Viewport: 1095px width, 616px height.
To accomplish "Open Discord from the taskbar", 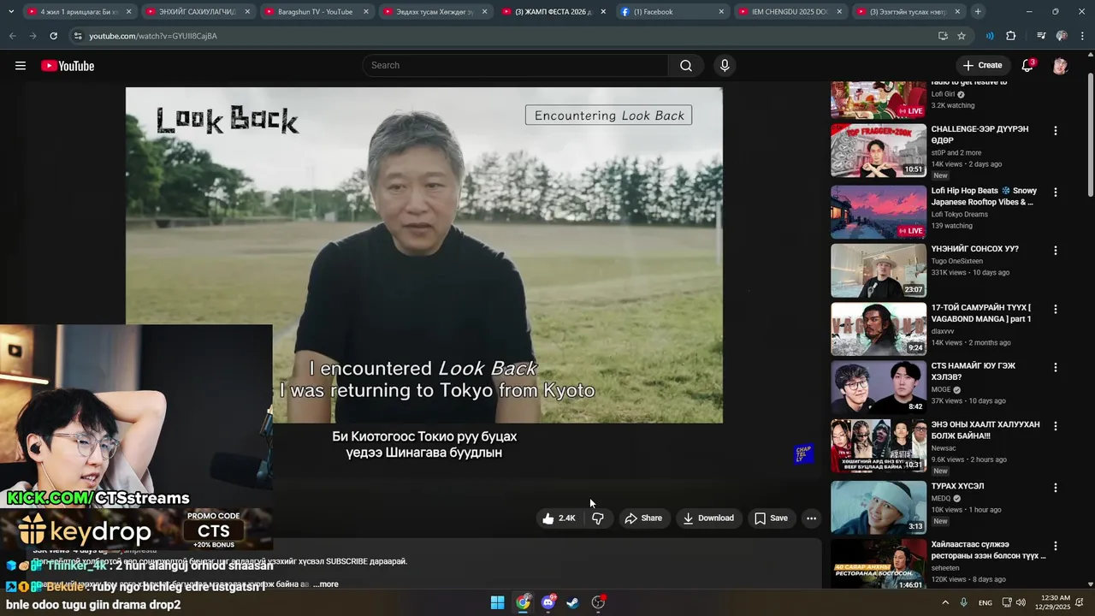I will pyautogui.click(x=548, y=602).
